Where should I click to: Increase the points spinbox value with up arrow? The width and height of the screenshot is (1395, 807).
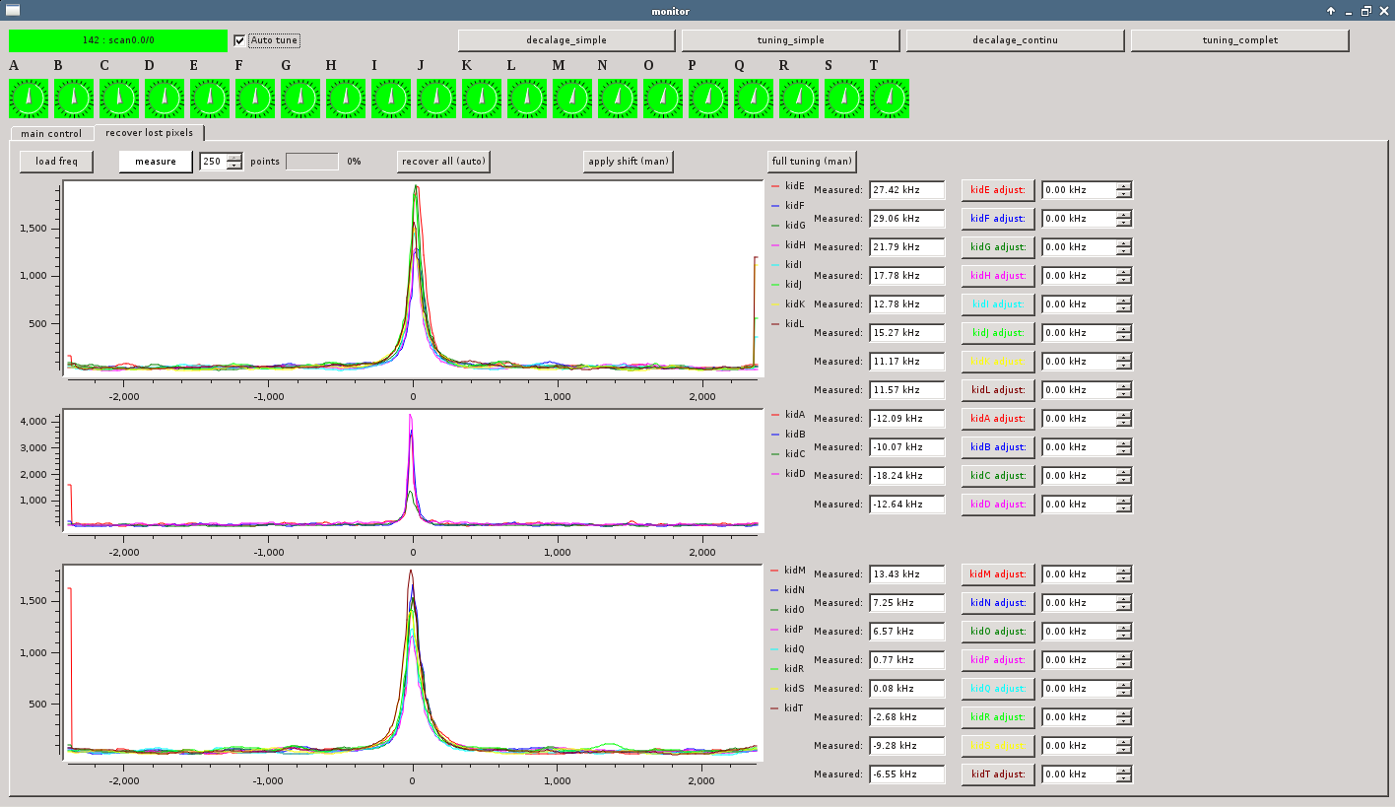234,157
